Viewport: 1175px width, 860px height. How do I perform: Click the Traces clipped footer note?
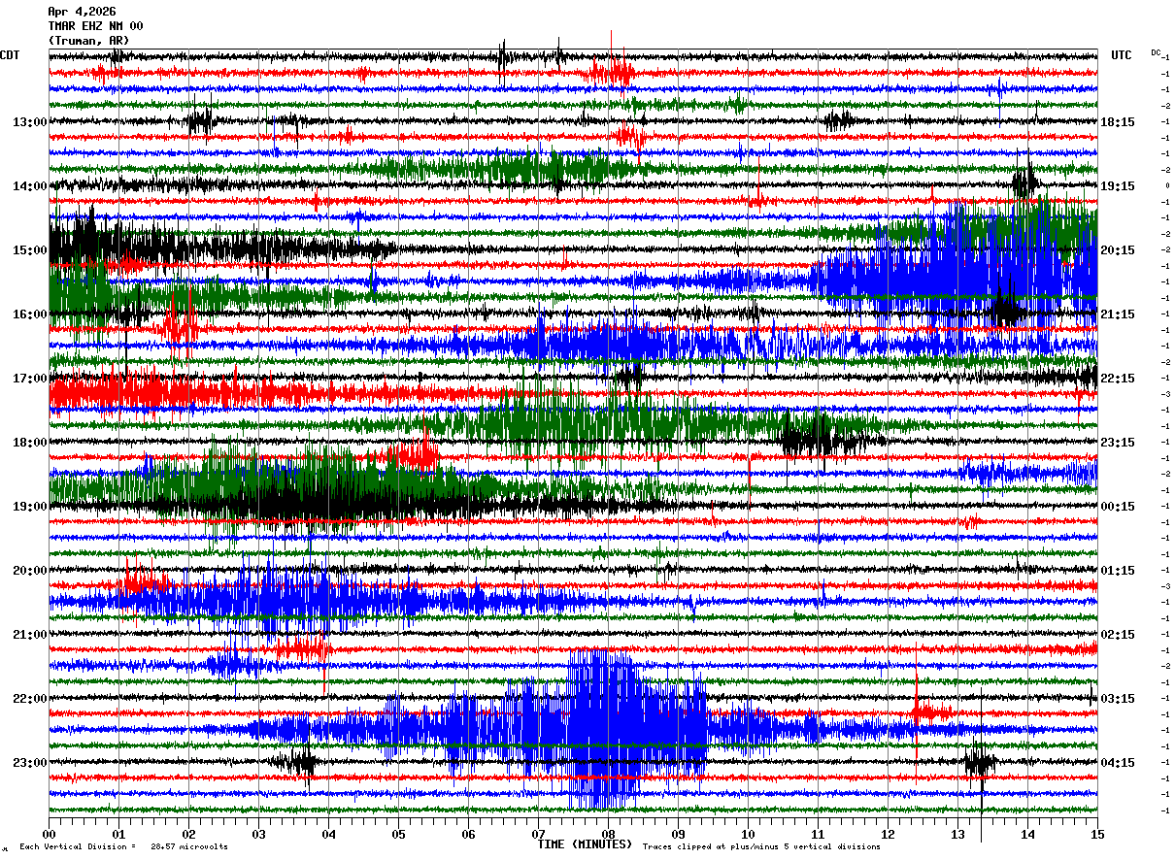pos(761,847)
